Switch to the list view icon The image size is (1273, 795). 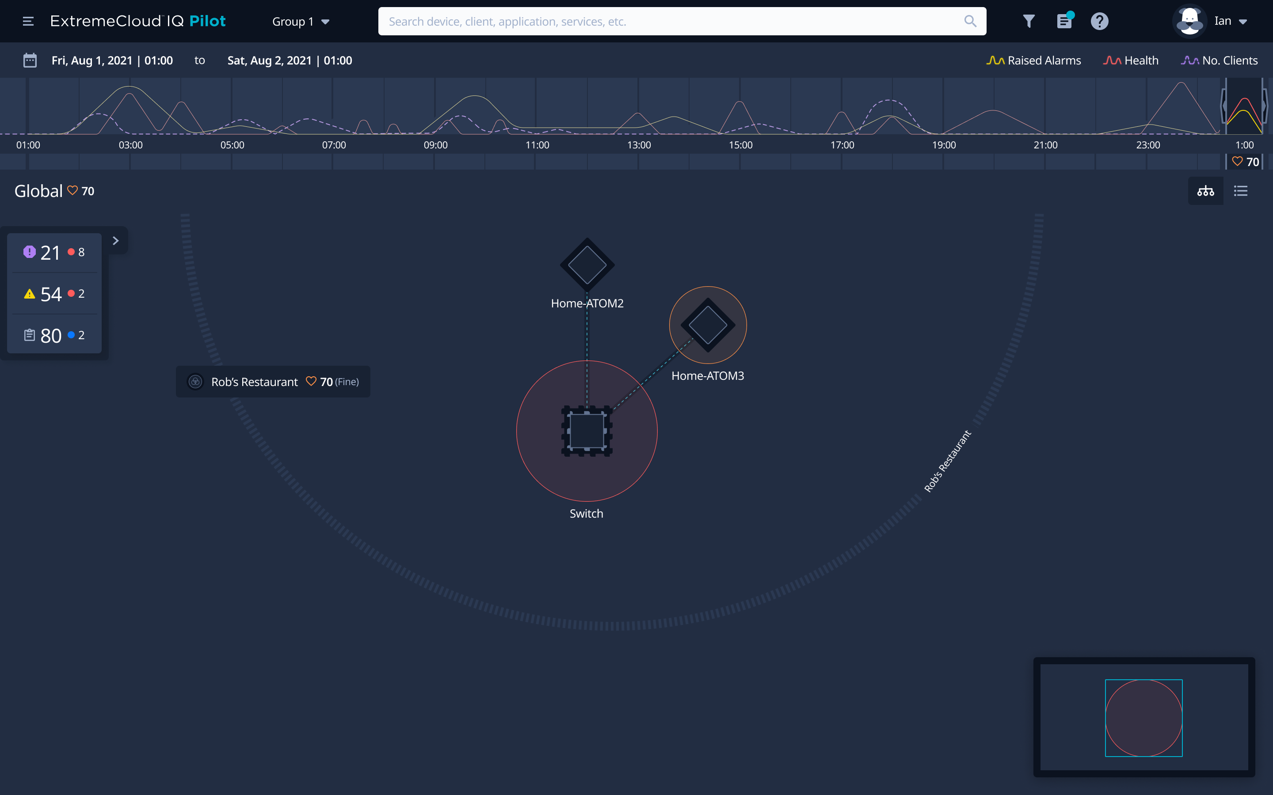[1241, 190]
